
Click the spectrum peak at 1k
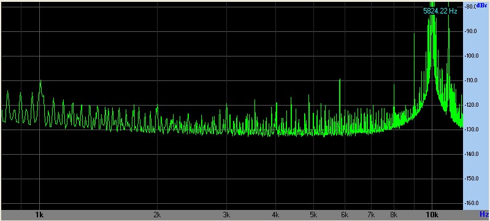(40, 82)
